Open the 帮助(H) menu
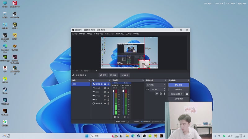This screenshot has height=139, width=248. [x=136, y=34]
